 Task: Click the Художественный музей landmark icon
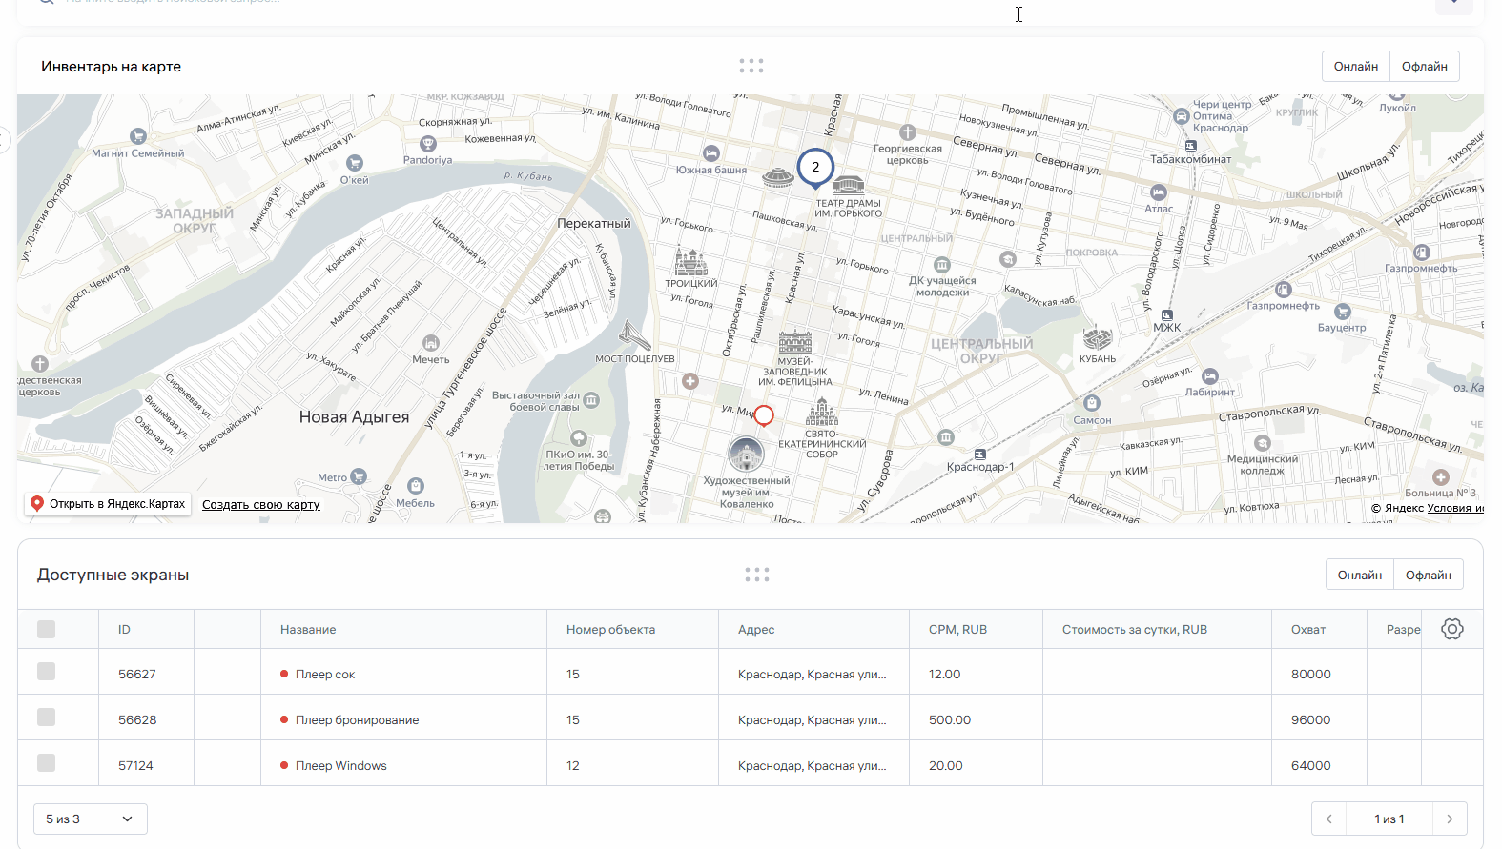click(x=746, y=455)
